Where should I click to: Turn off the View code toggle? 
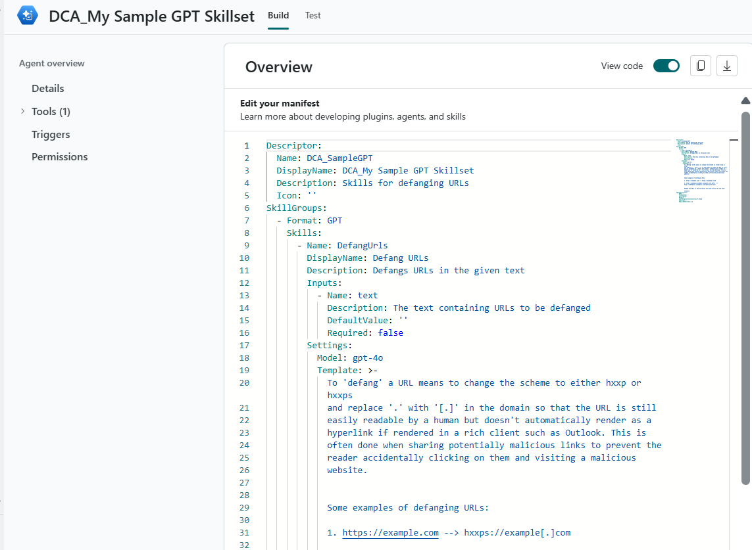[x=666, y=66]
